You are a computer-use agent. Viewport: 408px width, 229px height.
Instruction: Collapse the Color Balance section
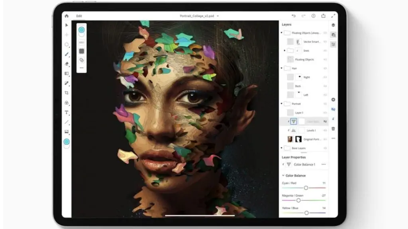(284, 175)
